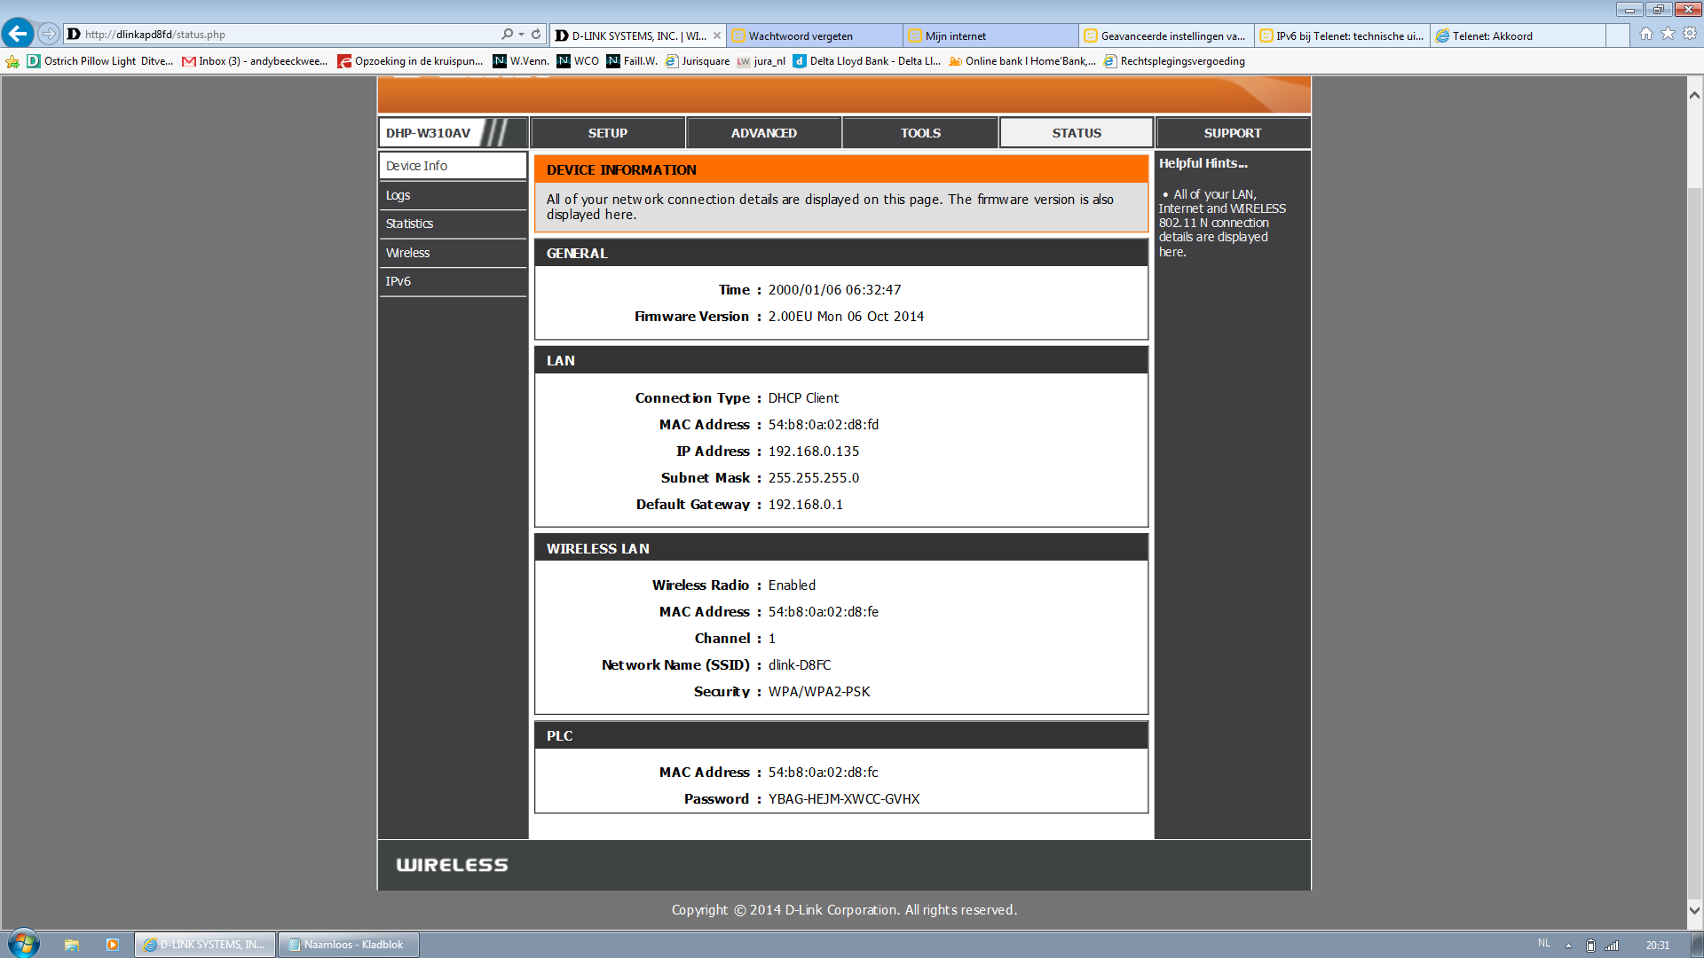The height and width of the screenshot is (958, 1704).
Task: Click the taskbar clock 20:31
Action: point(1657,946)
